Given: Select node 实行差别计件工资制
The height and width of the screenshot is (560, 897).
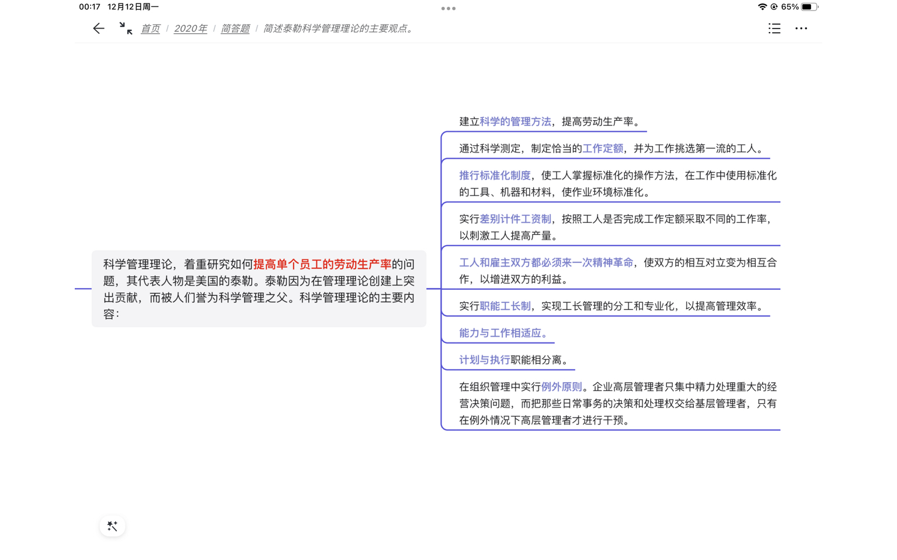Looking at the screenshot, I should (x=617, y=227).
